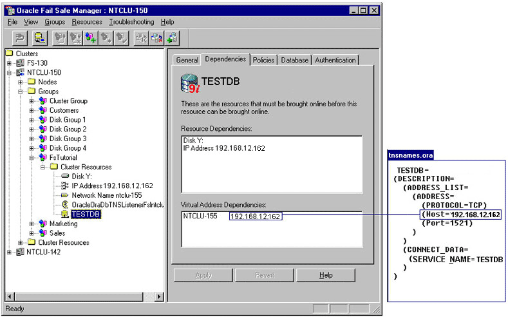Expand the NTCLU-142 cluster node
The image size is (508, 317).
(x=9, y=252)
